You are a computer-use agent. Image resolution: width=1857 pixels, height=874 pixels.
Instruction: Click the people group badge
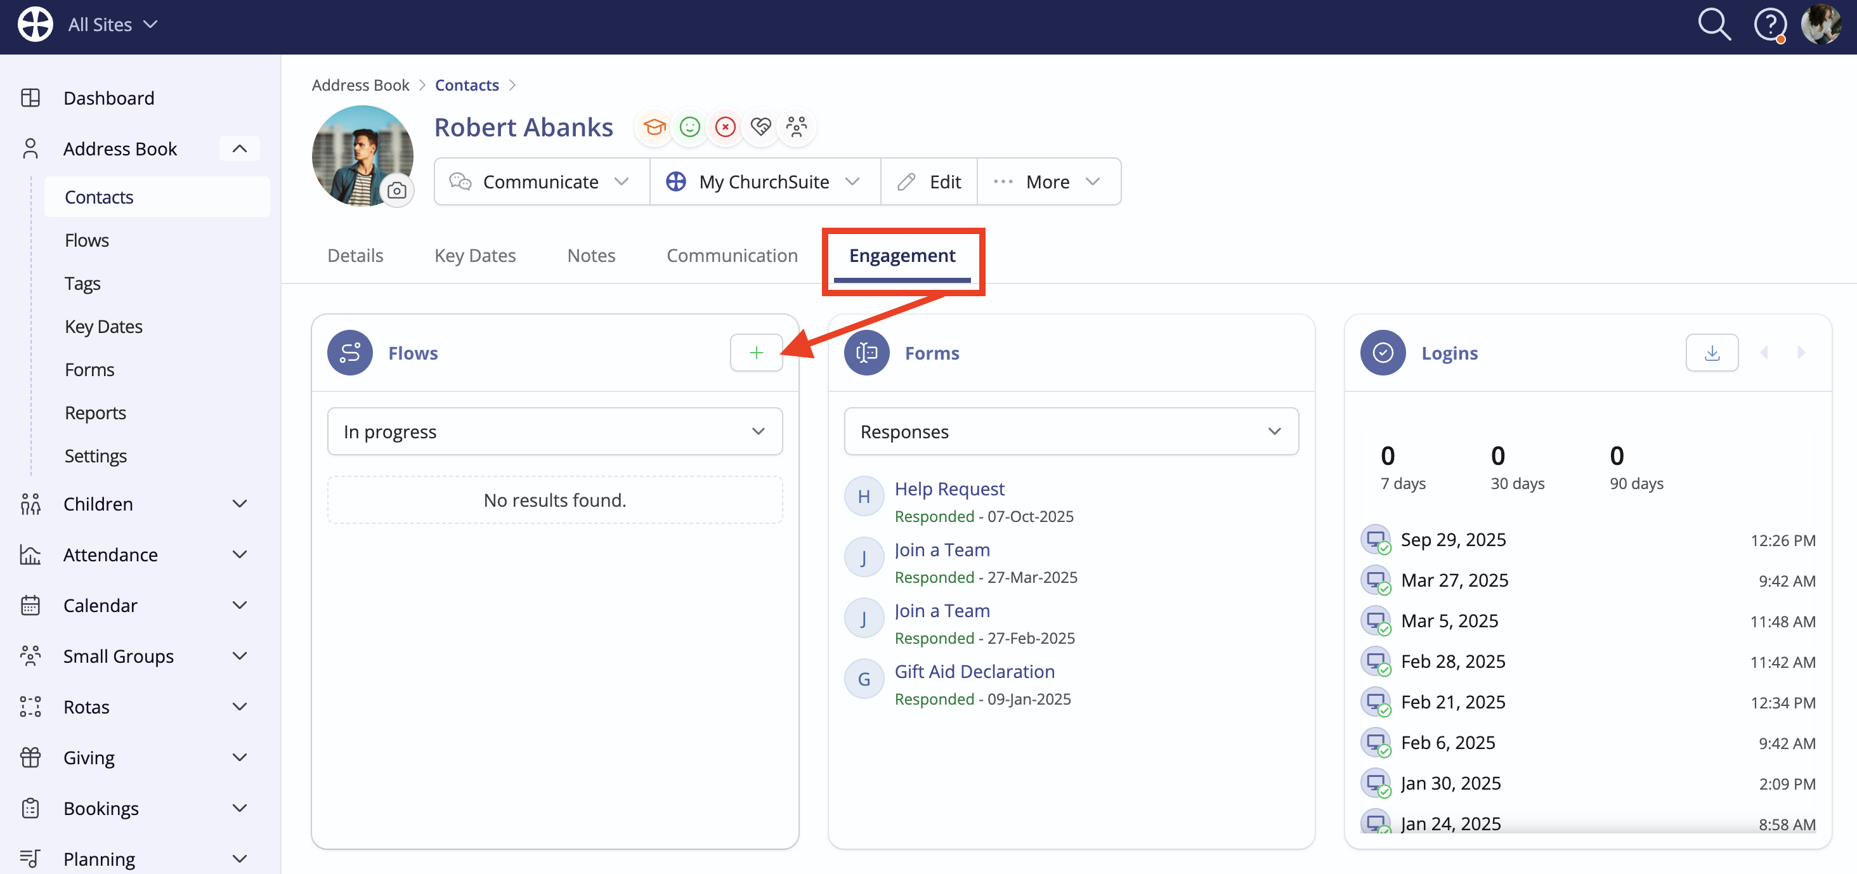pos(797,127)
